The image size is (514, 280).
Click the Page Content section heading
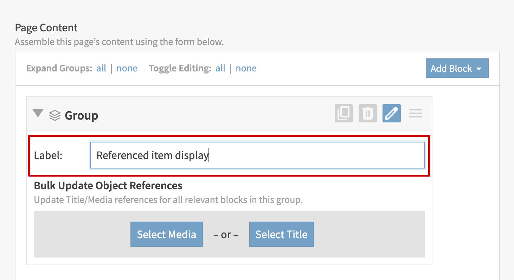[46, 28]
